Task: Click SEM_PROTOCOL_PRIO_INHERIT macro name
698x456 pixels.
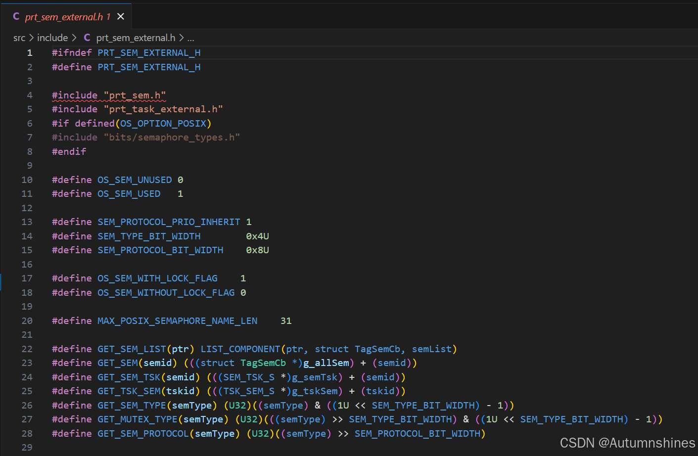Action: 169,222
